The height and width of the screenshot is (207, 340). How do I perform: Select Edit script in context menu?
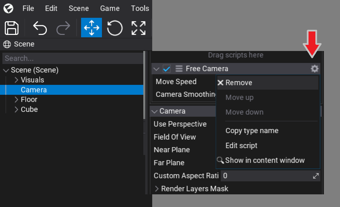click(x=241, y=145)
